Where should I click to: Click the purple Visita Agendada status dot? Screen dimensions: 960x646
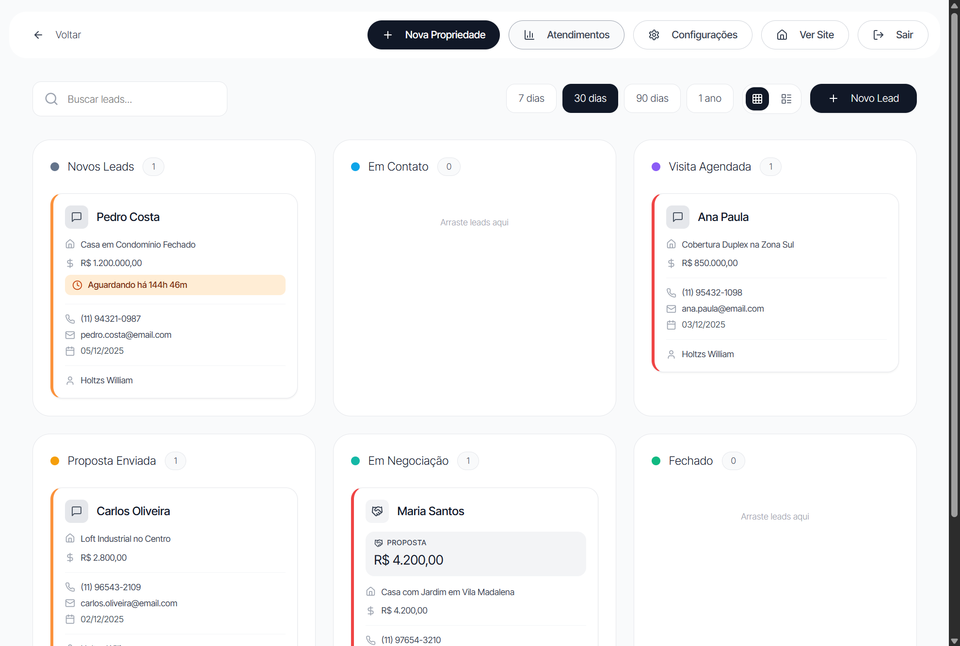point(656,167)
